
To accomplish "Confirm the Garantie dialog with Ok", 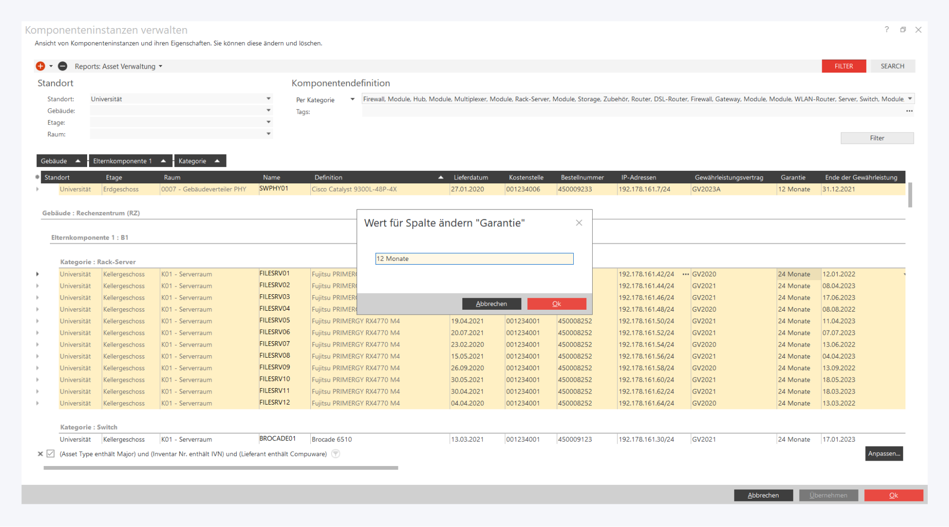I will click(556, 304).
